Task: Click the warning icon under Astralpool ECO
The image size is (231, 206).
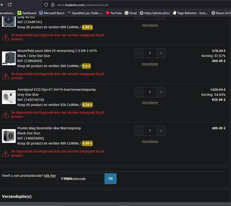Action: click(x=6, y=115)
